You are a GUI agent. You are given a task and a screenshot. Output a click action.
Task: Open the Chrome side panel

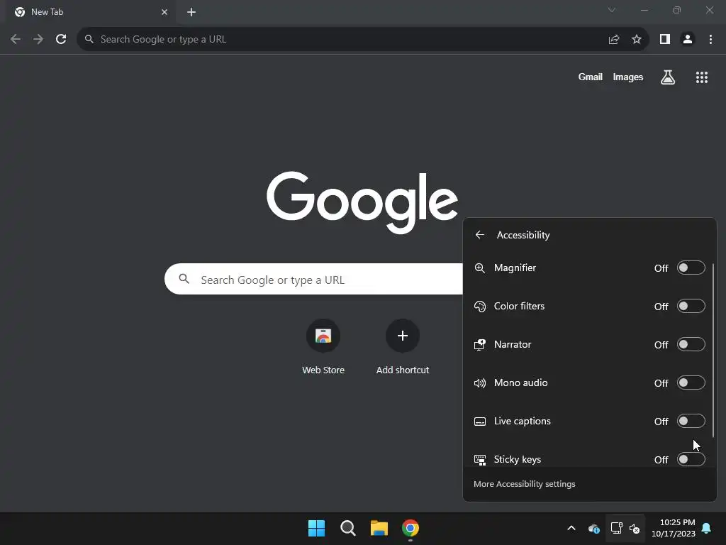665,40
